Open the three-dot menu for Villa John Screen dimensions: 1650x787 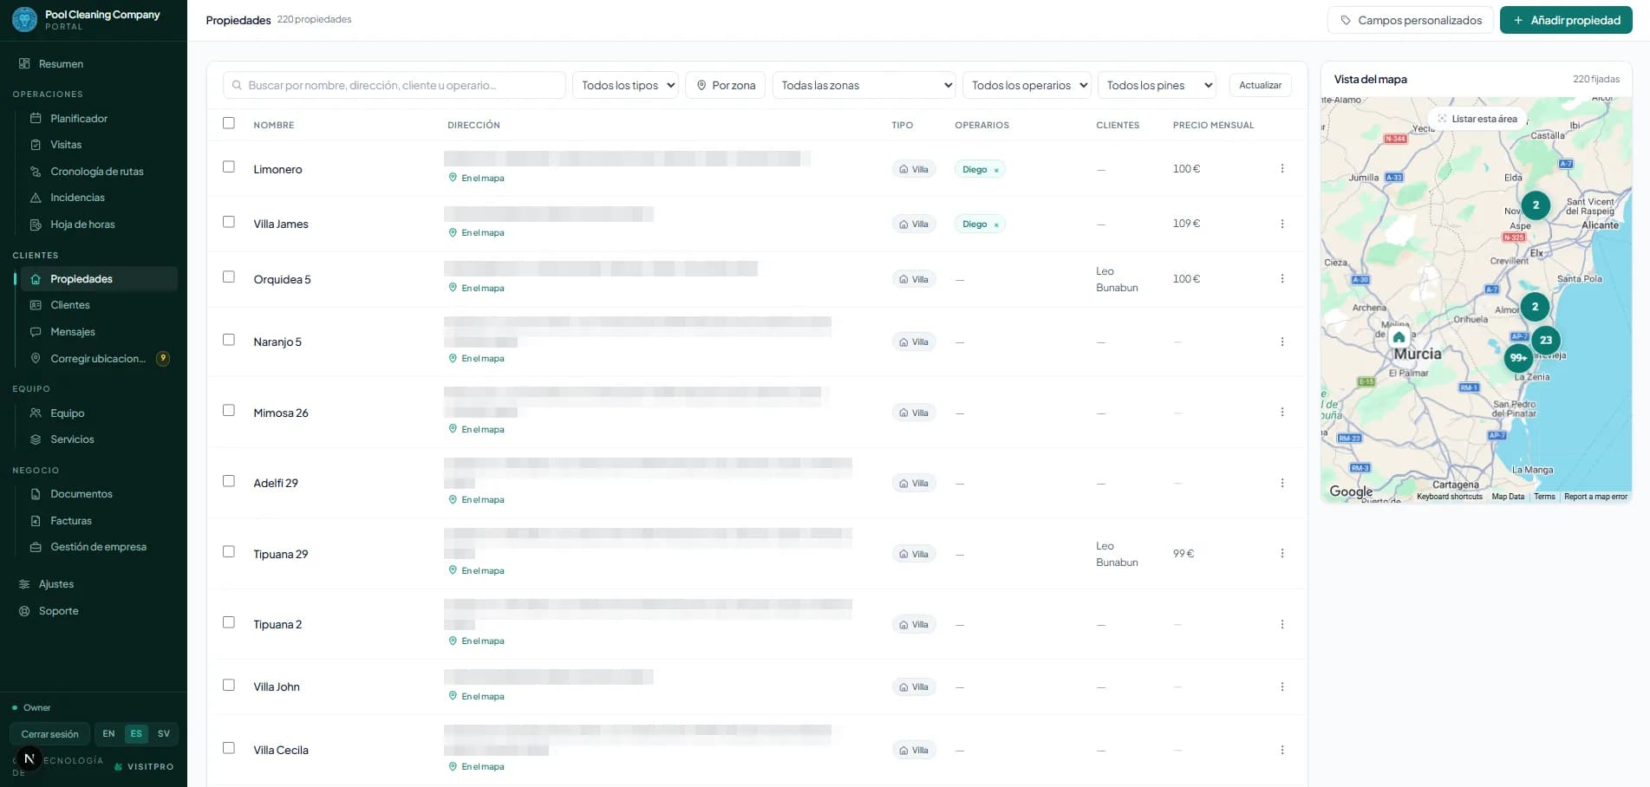coord(1282,686)
